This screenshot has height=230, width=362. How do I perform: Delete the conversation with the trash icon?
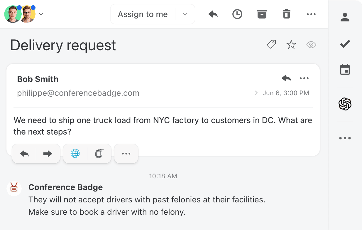pyautogui.click(x=286, y=14)
